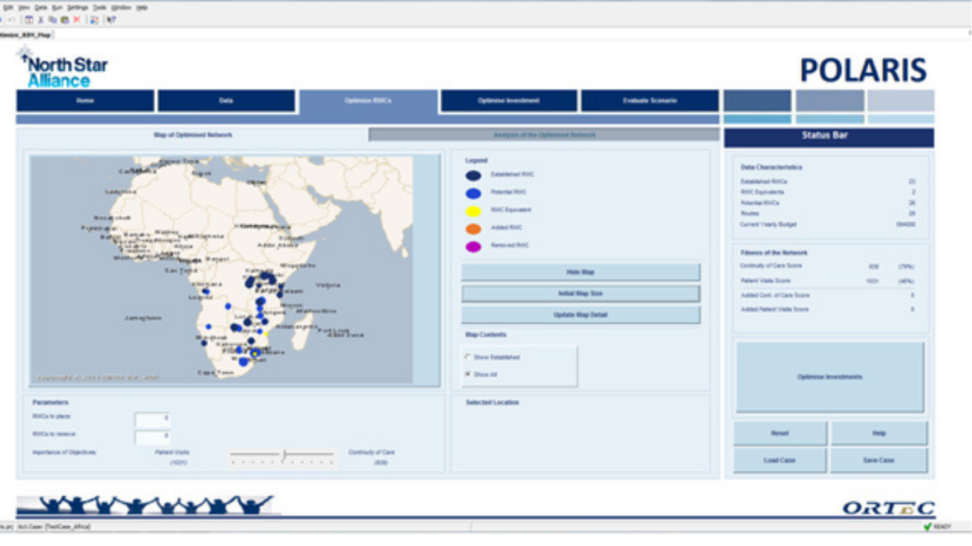Switch to Analysis of the Optimised Network subtab
972x546 pixels.
pos(545,135)
